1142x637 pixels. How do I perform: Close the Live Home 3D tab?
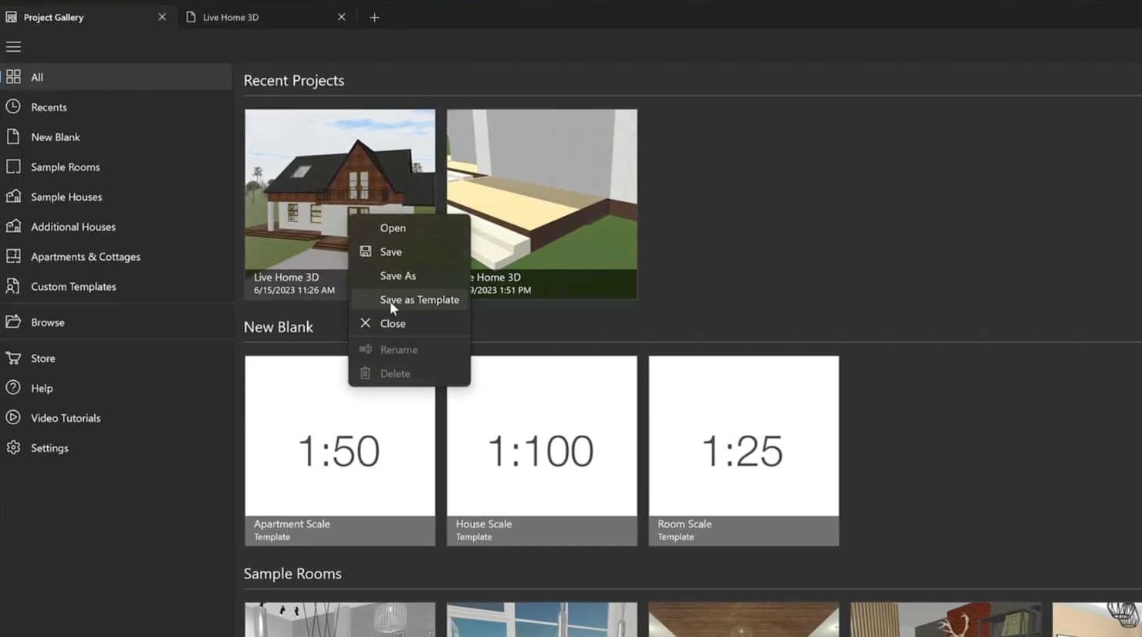tap(341, 17)
